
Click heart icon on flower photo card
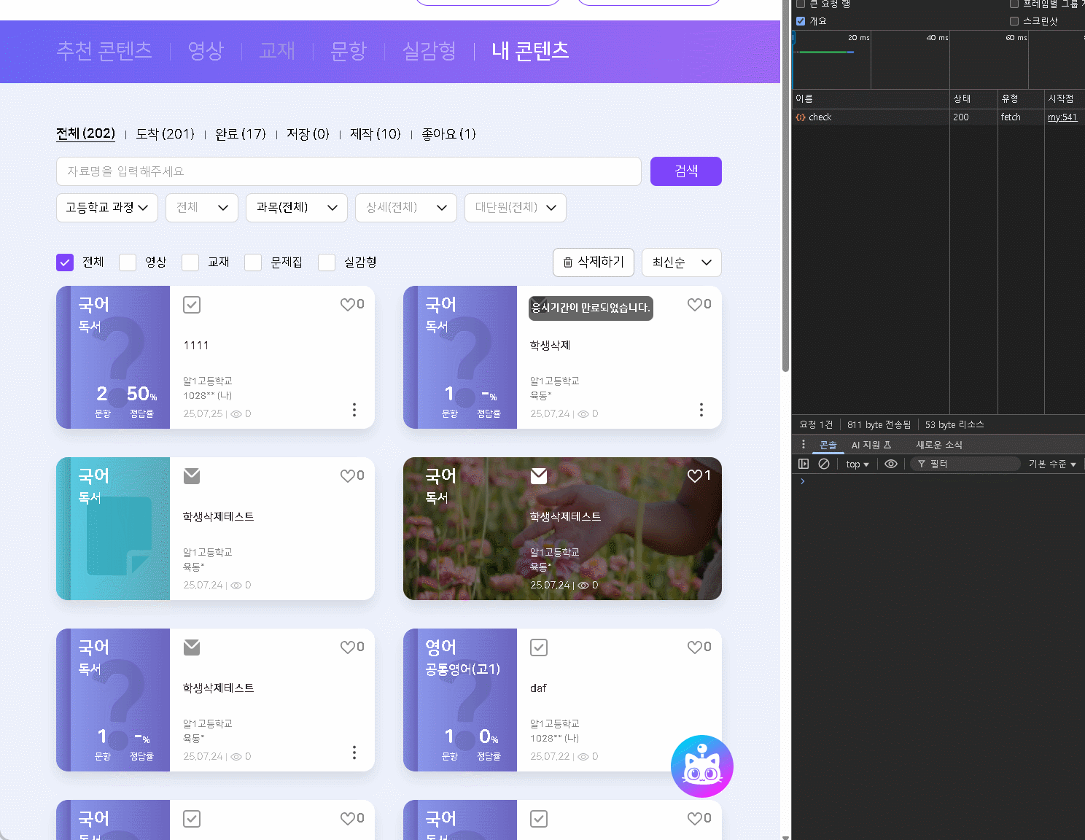pyautogui.click(x=694, y=476)
